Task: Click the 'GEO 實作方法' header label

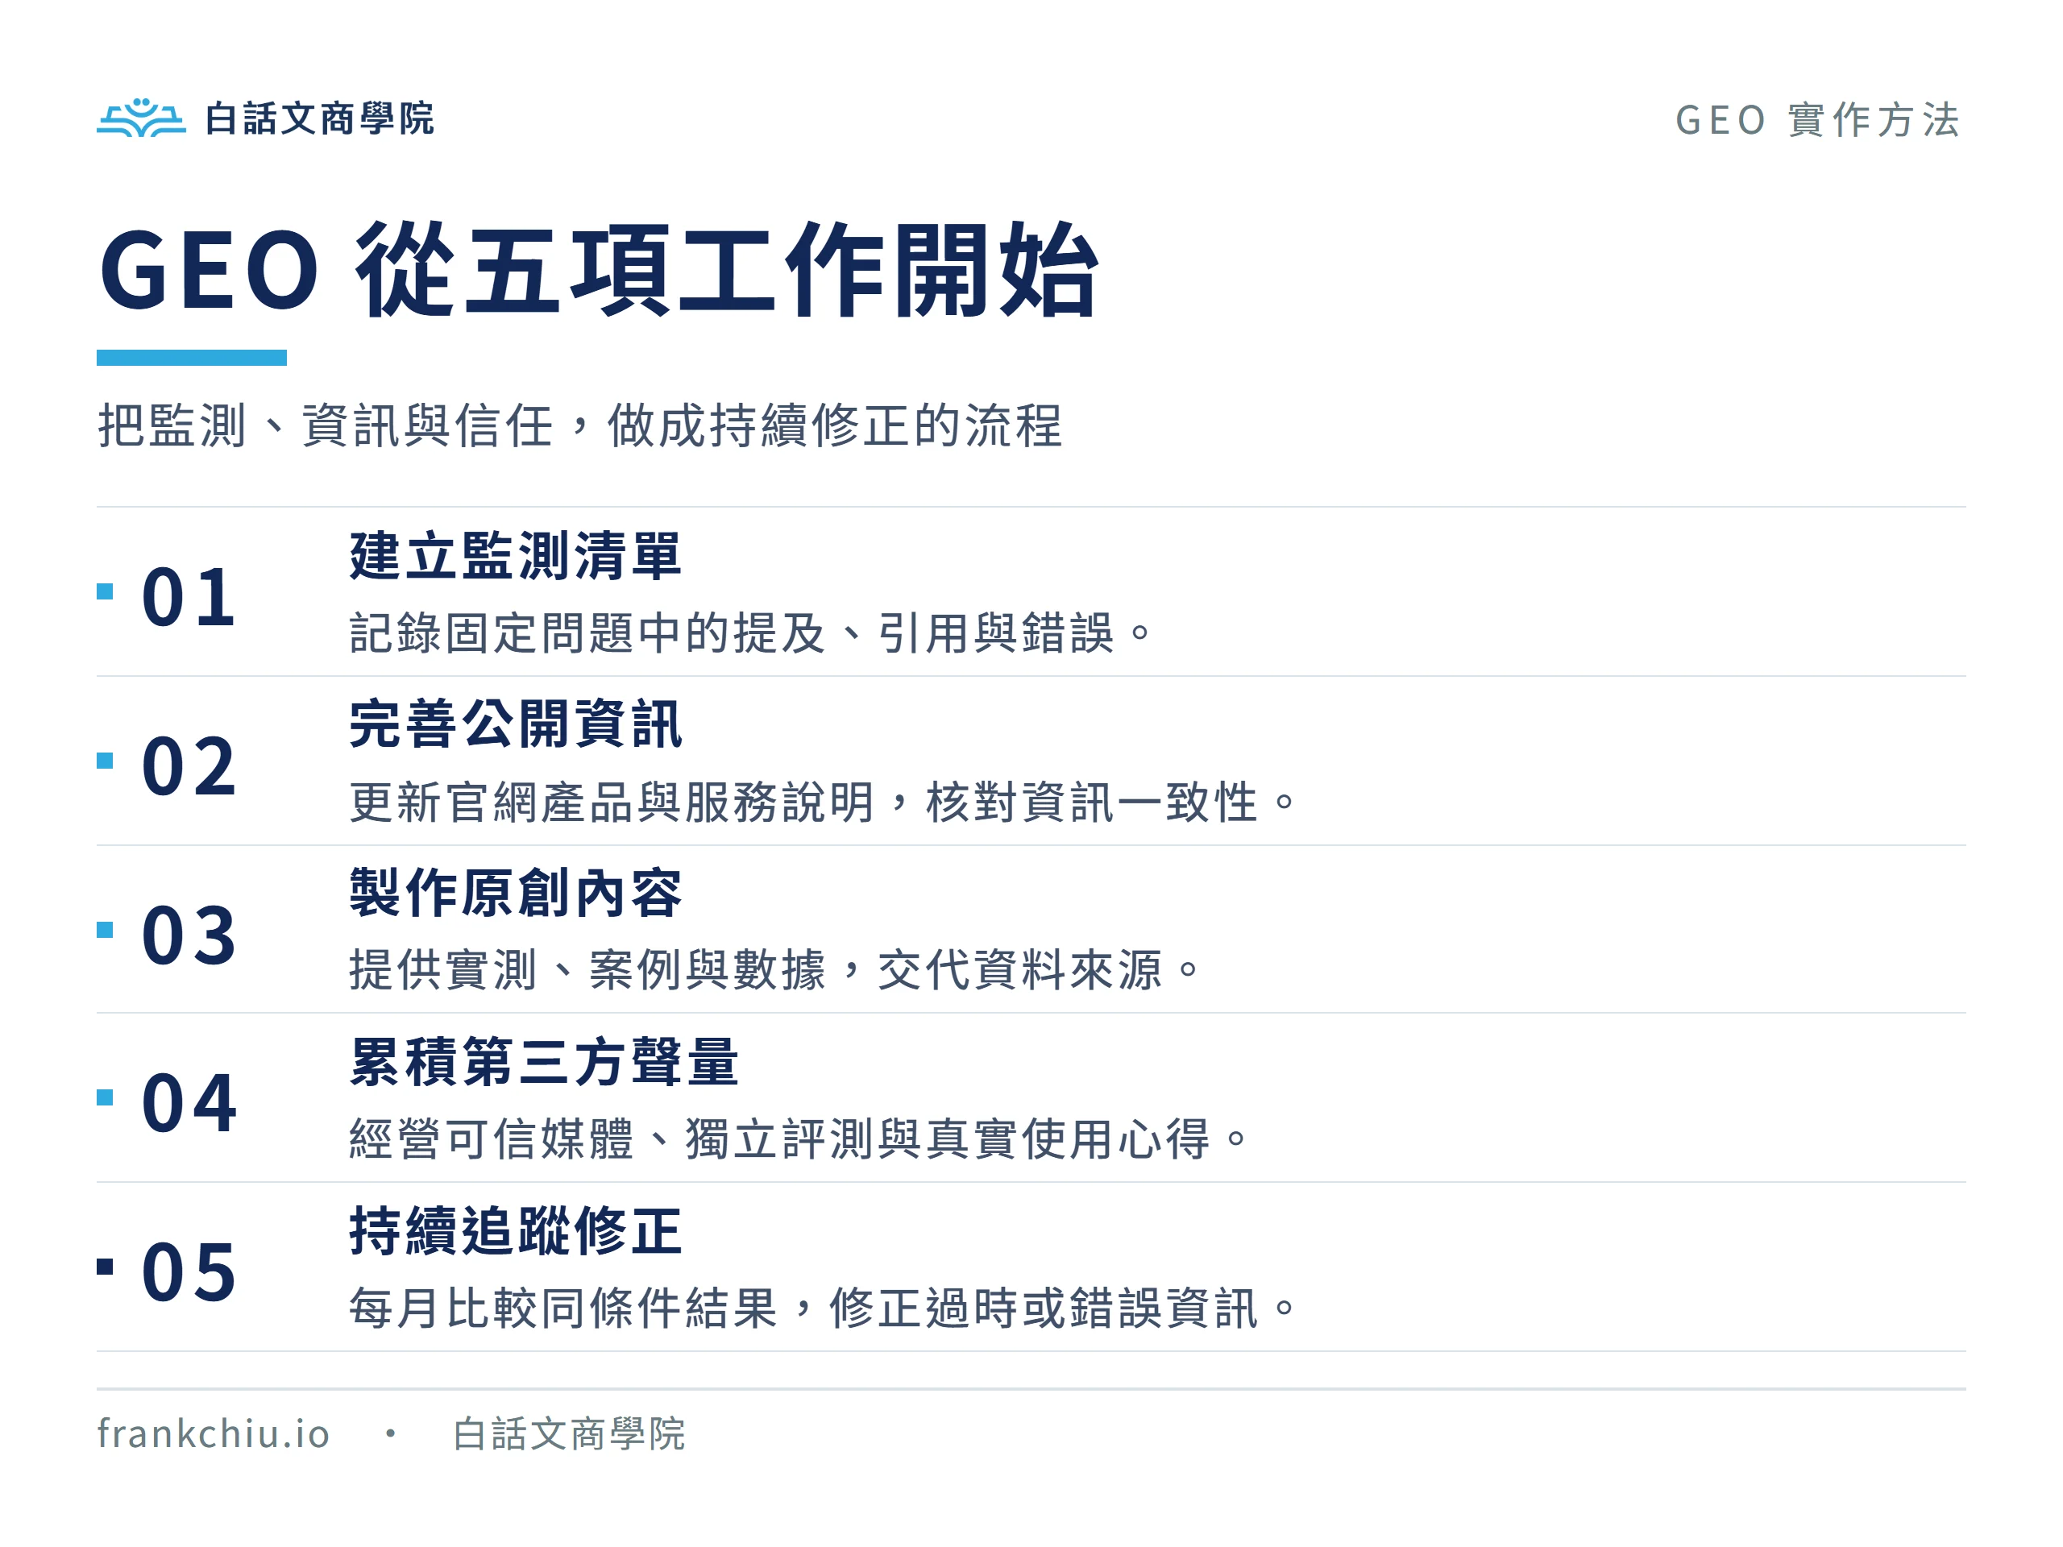Action: [x=1818, y=120]
